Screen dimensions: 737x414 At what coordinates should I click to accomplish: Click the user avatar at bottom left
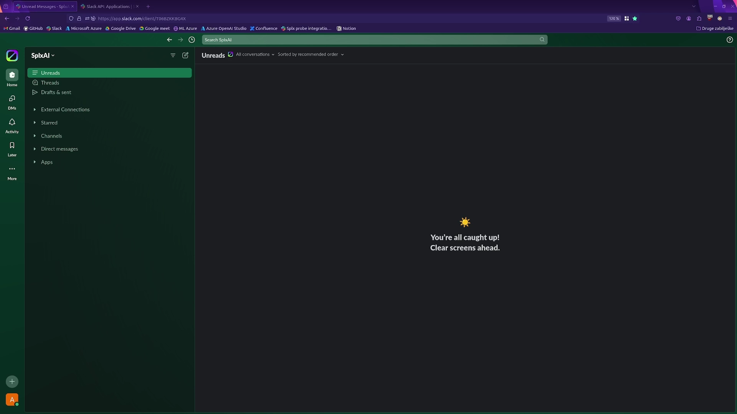point(12,400)
